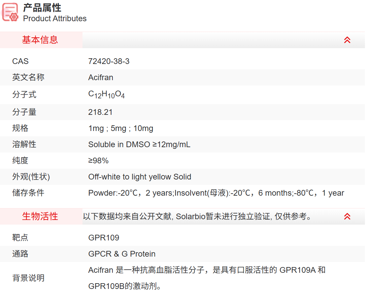This screenshot has height=295, width=371.
Task: Click the pathway GPCR & G Protein
Action: (x=122, y=254)
